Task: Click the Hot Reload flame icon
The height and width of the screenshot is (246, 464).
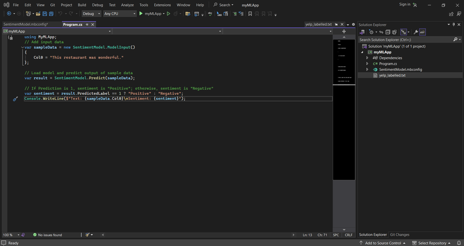Action: point(176,13)
